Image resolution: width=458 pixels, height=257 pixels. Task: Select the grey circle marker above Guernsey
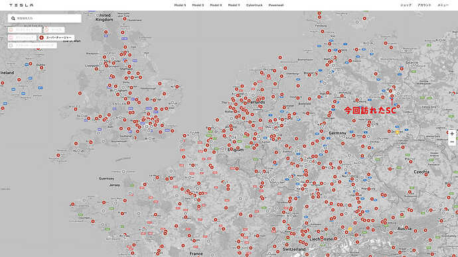123,172
